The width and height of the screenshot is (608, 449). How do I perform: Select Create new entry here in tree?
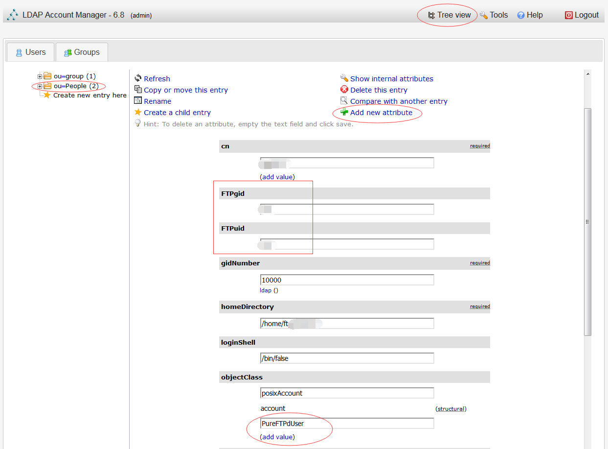click(90, 95)
